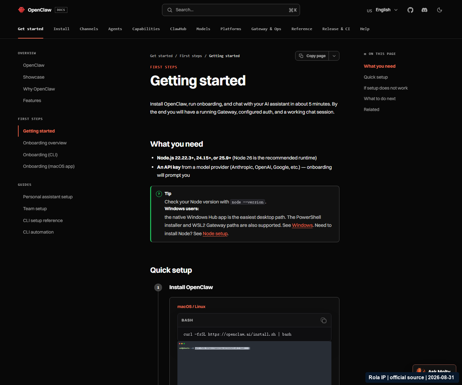Go to the Agents tab

[115, 29]
